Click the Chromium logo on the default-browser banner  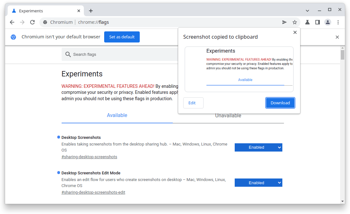pyautogui.click(x=13, y=37)
